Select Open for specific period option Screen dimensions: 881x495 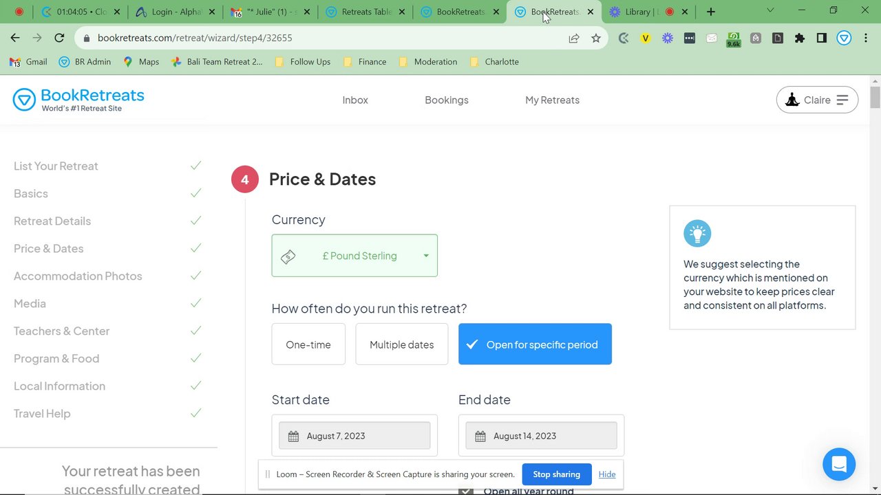[535, 344]
